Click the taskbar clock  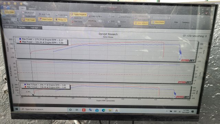186,112
